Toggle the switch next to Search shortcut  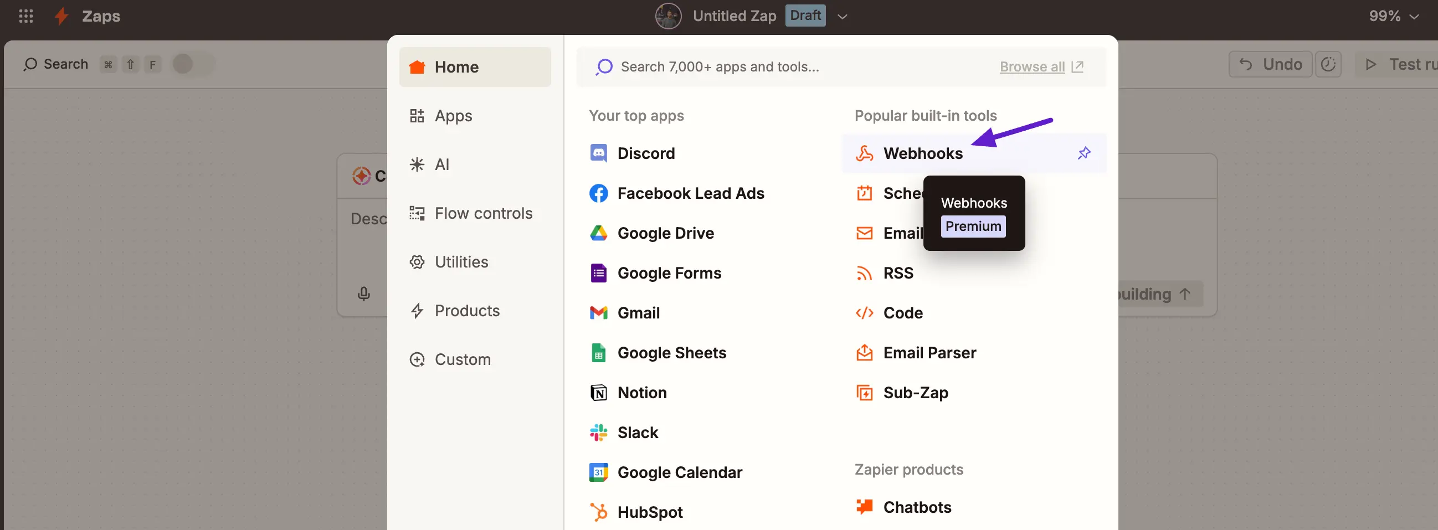193,64
